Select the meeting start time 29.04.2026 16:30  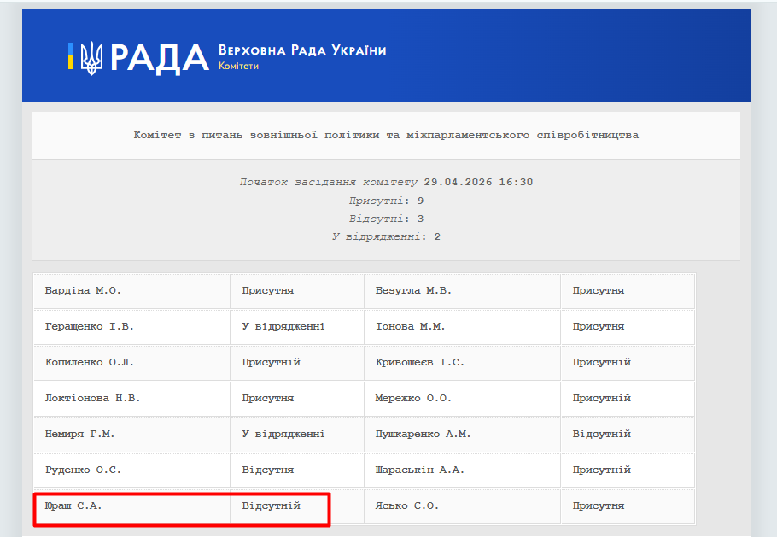[478, 182]
